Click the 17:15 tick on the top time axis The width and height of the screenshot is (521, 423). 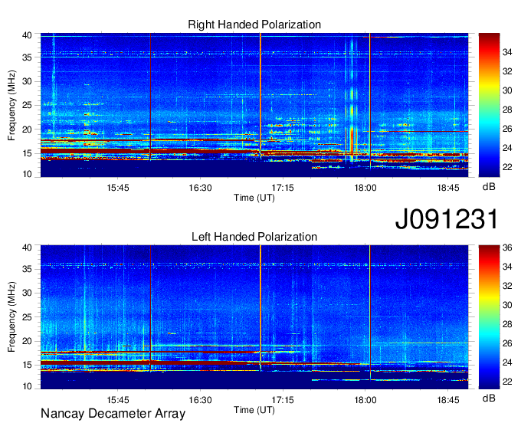pyautogui.click(x=283, y=188)
